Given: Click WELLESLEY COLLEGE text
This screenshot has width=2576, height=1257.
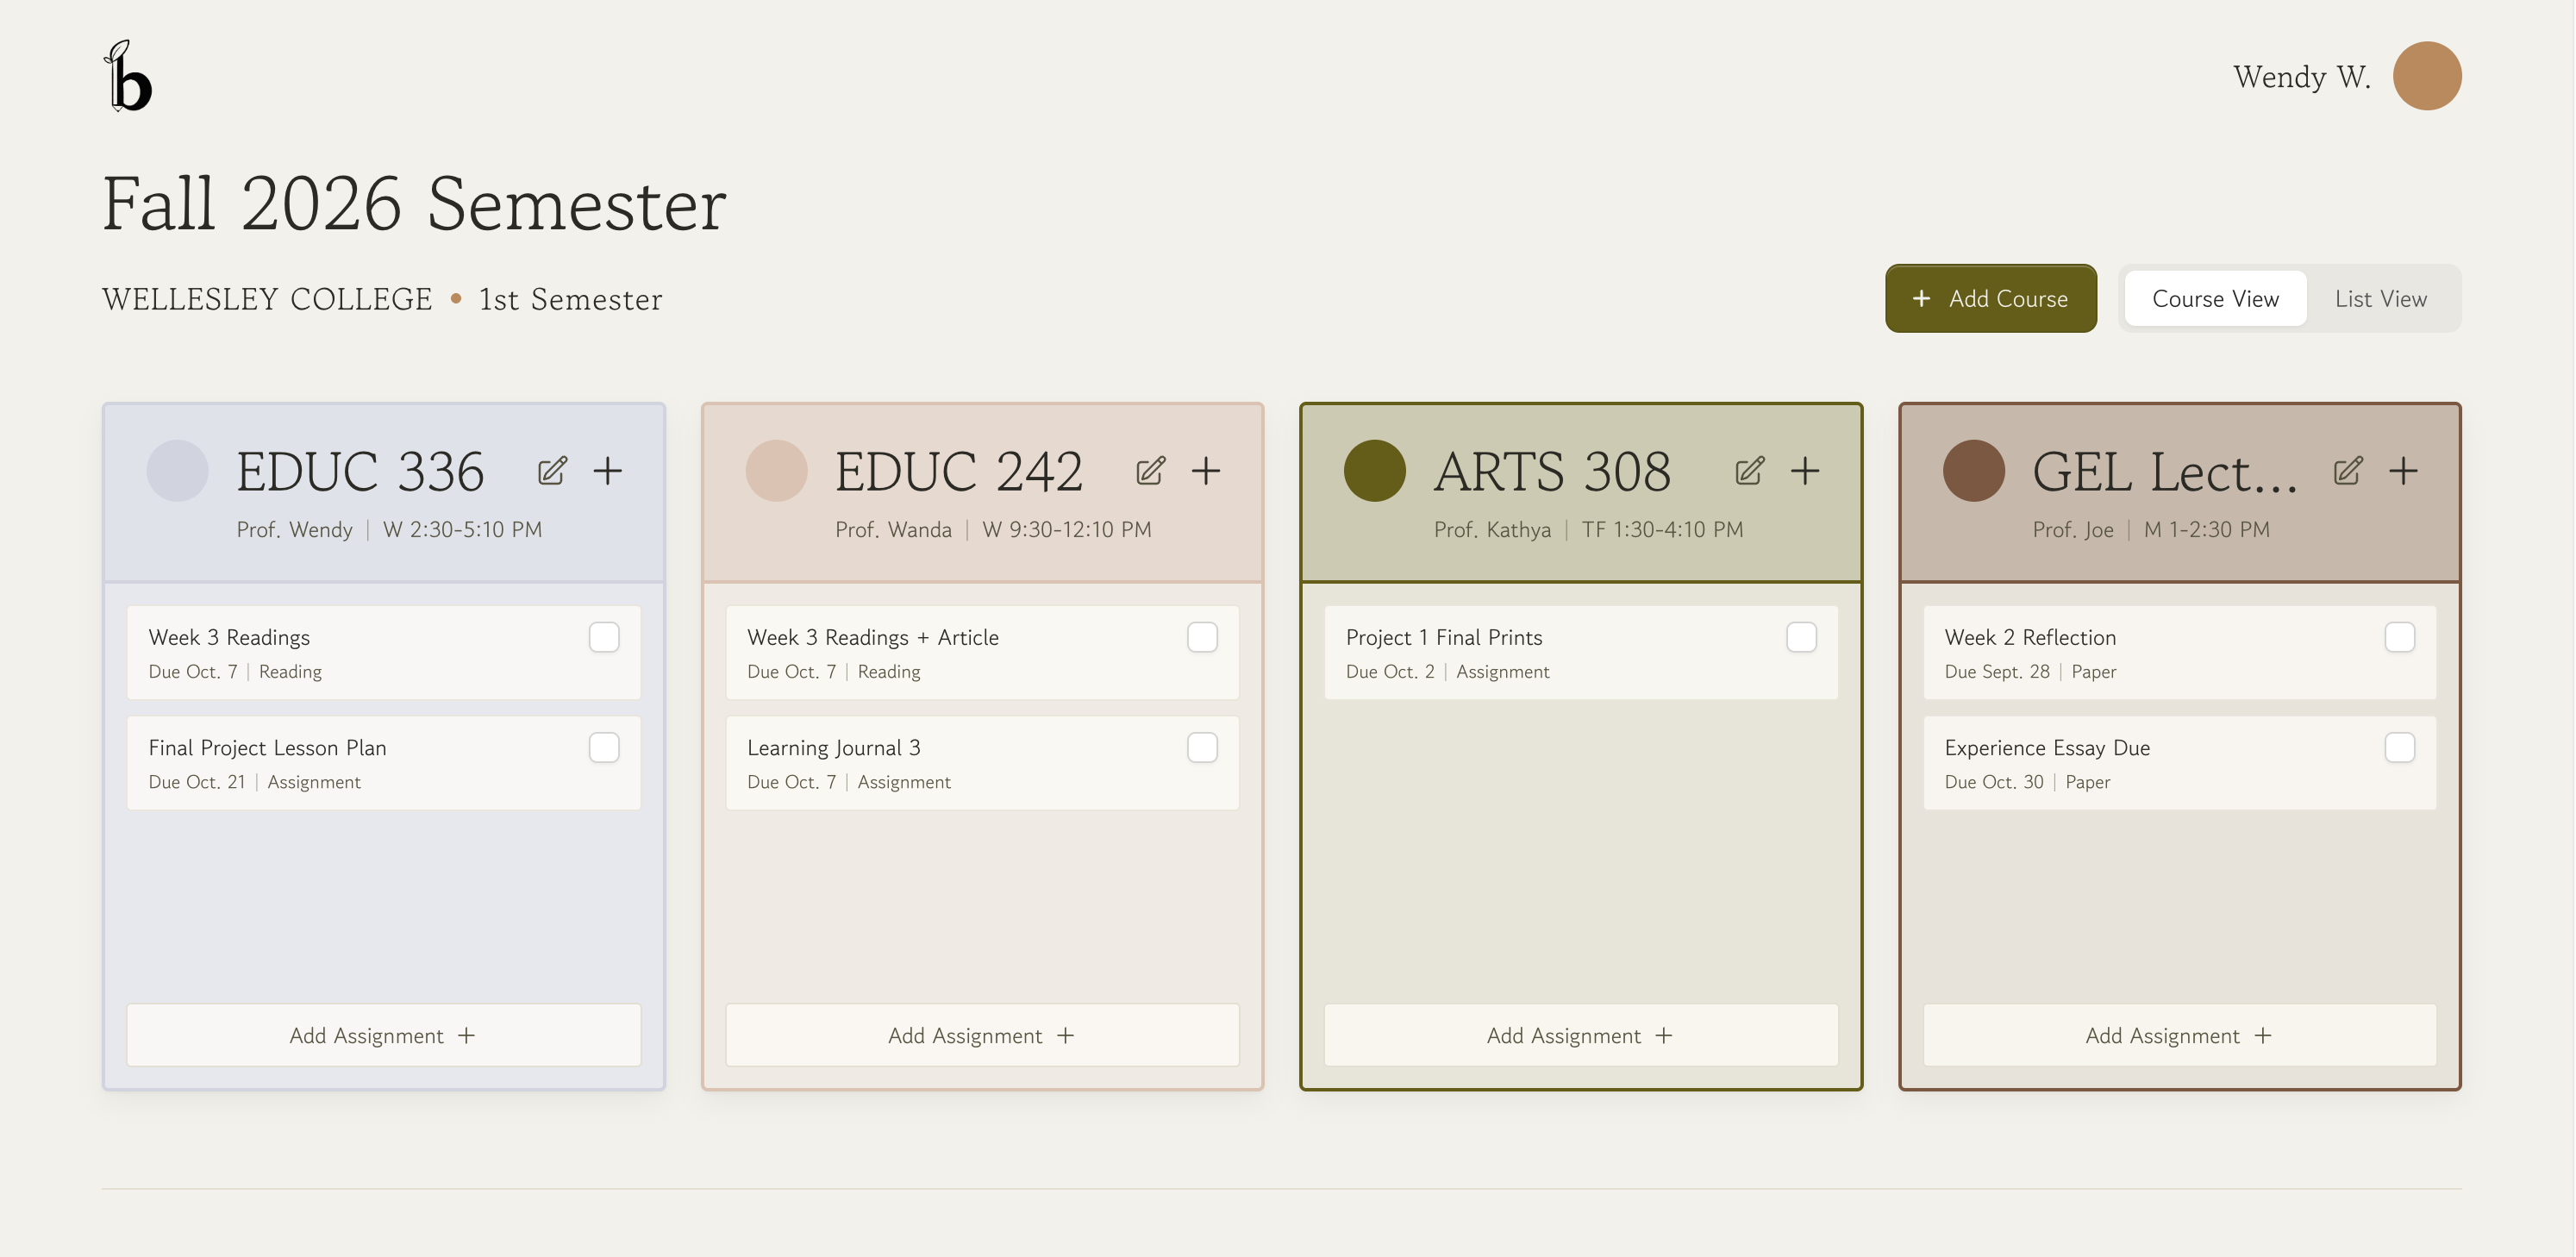Looking at the screenshot, I should coord(267,299).
